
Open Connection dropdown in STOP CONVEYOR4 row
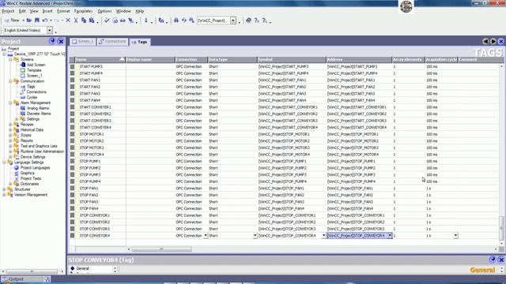[206, 236]
